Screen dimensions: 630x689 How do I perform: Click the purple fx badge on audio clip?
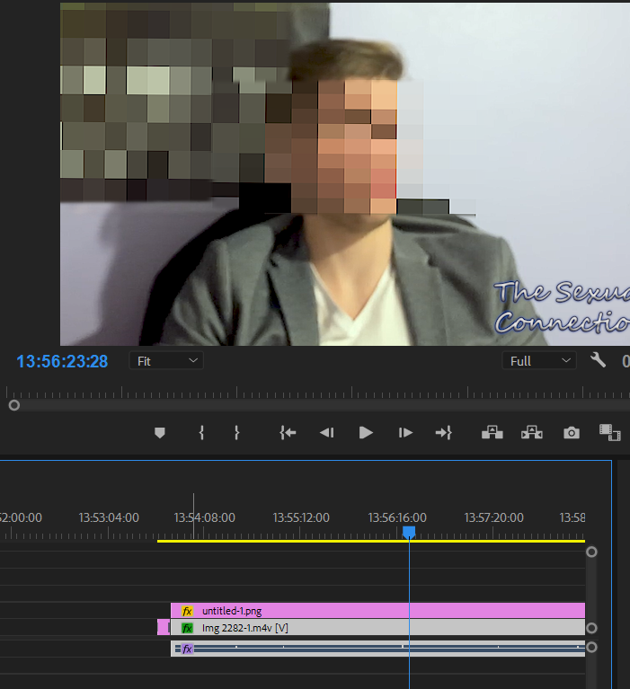pyautogui.click(x=187, y=649)
